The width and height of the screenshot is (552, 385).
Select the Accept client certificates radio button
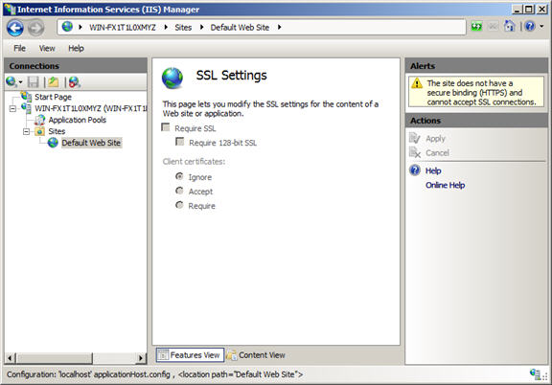pos(179,191)
